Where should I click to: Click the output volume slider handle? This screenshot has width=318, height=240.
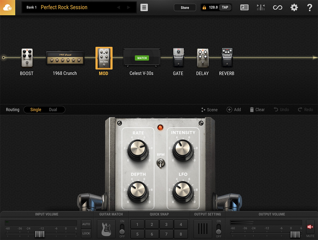(295, 234)
